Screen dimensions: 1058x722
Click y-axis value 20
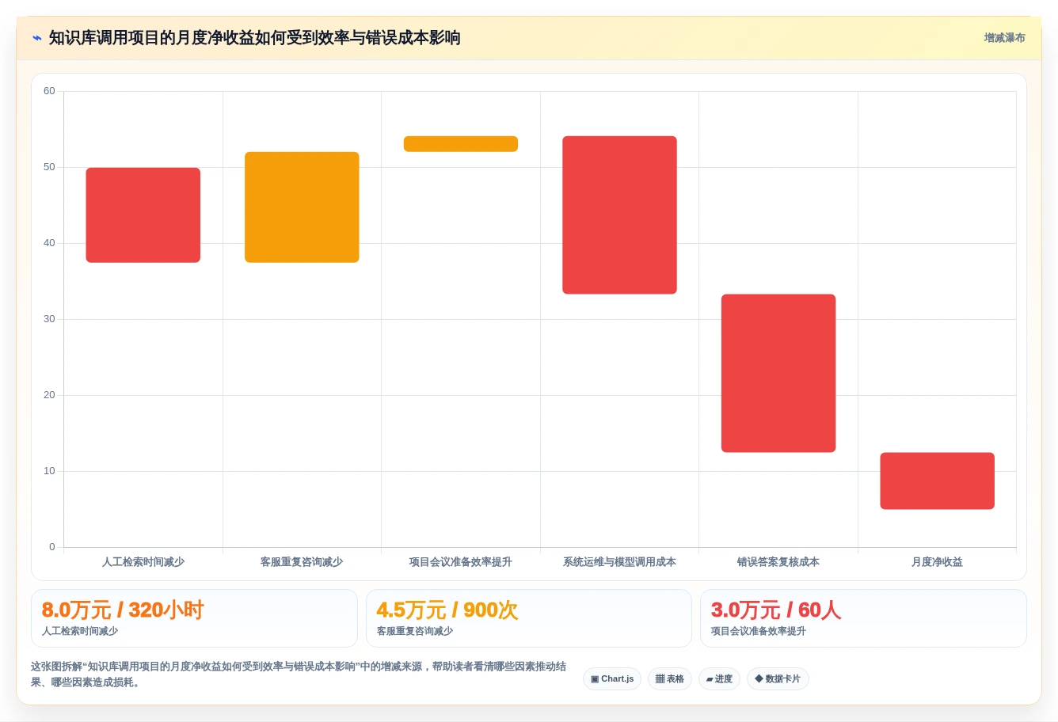[49, 395]
